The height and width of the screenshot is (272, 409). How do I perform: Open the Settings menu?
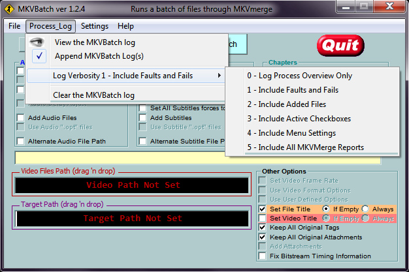95,26
